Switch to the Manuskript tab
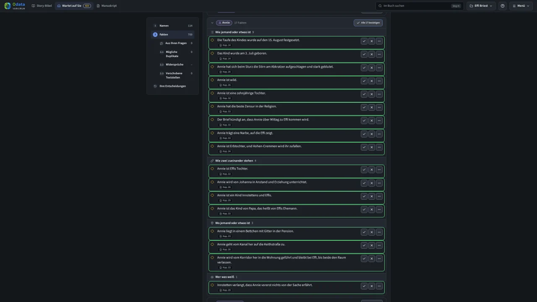This screenshot has width=537, height=302. pos(107,6)
